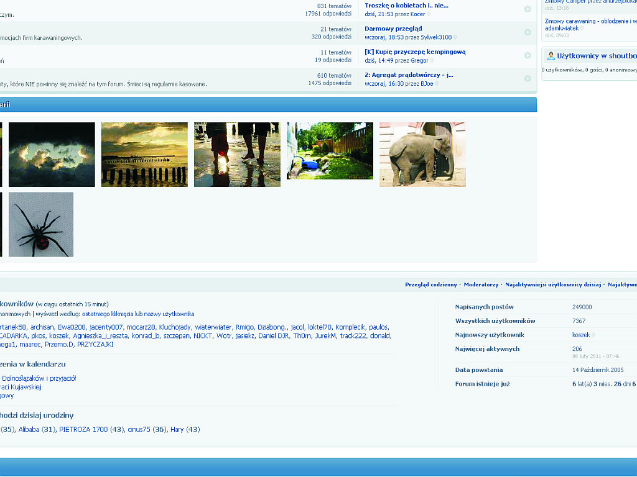Viewport: 637px width, 477px height.
Task: Click the 610 tematów count
Action: pyautogui.click(x=334, y=75)
